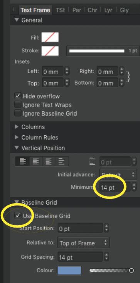Click the Grid Spacing stepper arrows

coord(106,257)
